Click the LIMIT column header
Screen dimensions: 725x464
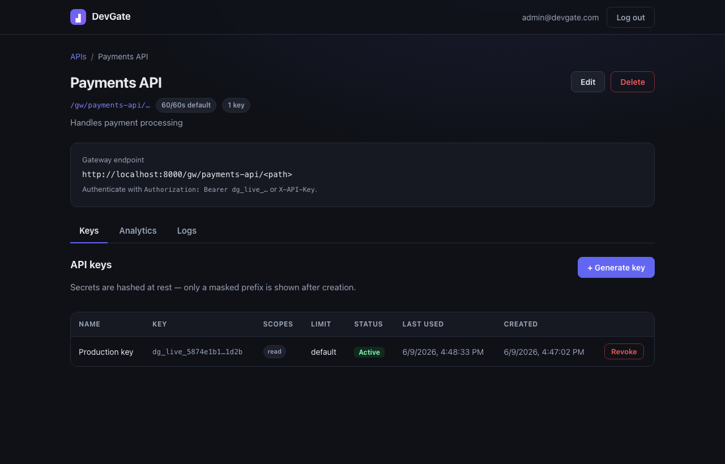[x=321, y=324]
